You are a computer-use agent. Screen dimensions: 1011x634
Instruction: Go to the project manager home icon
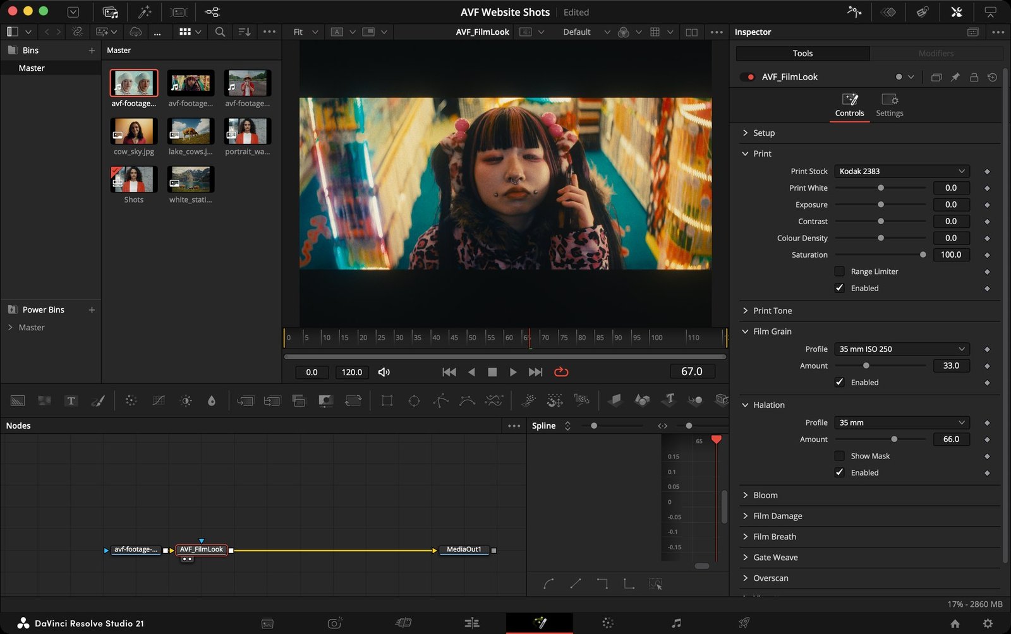955,623
